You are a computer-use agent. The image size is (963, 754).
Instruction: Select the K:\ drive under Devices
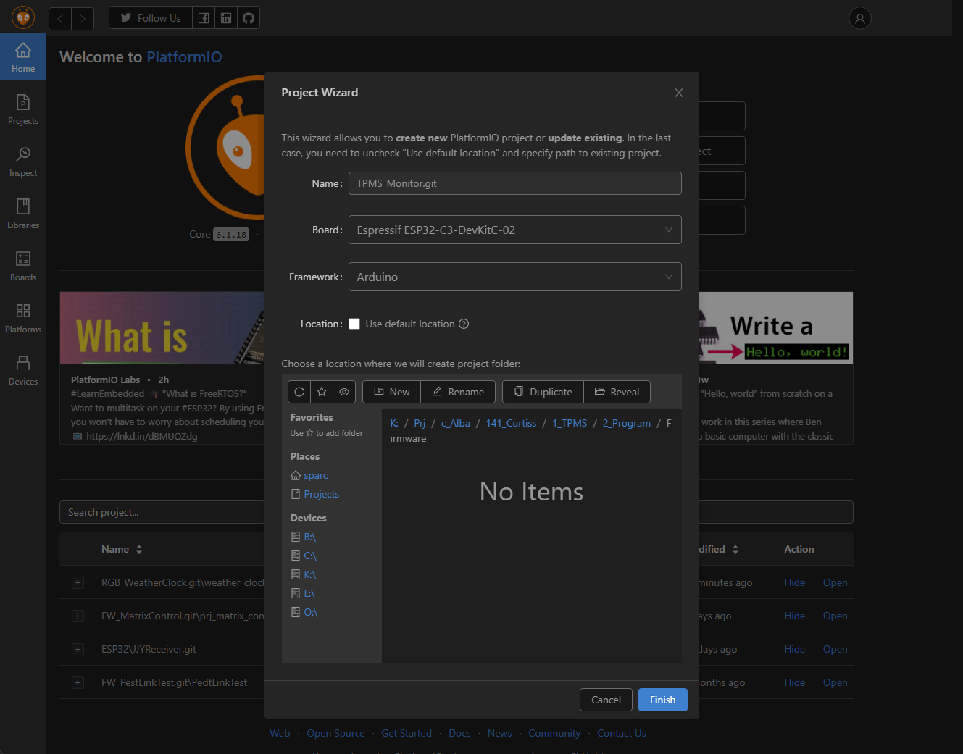pyautogui.click(x=309, y=574)
